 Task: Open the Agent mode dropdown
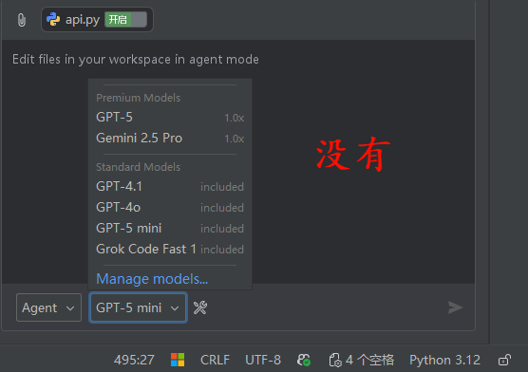48,307
